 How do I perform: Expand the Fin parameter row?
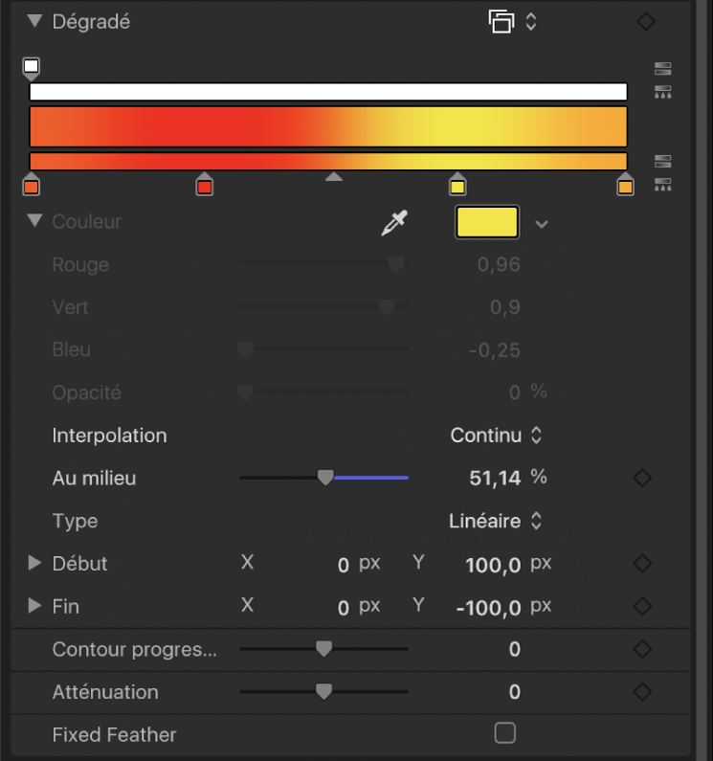pos(35,606)
